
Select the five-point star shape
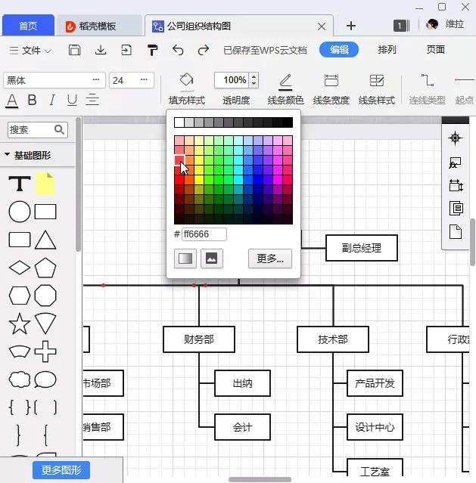20,324
